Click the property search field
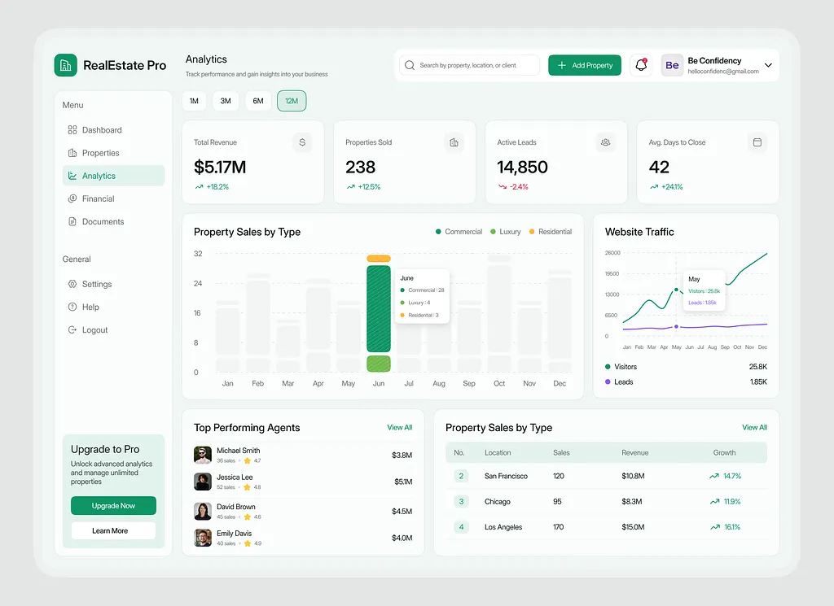This screenshot has height=606, width=834. [x=469, y=65]
